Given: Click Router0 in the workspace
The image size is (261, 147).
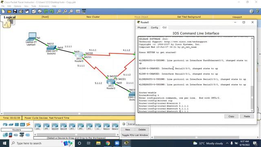Looking at the screenshot, I should (79, 55).
